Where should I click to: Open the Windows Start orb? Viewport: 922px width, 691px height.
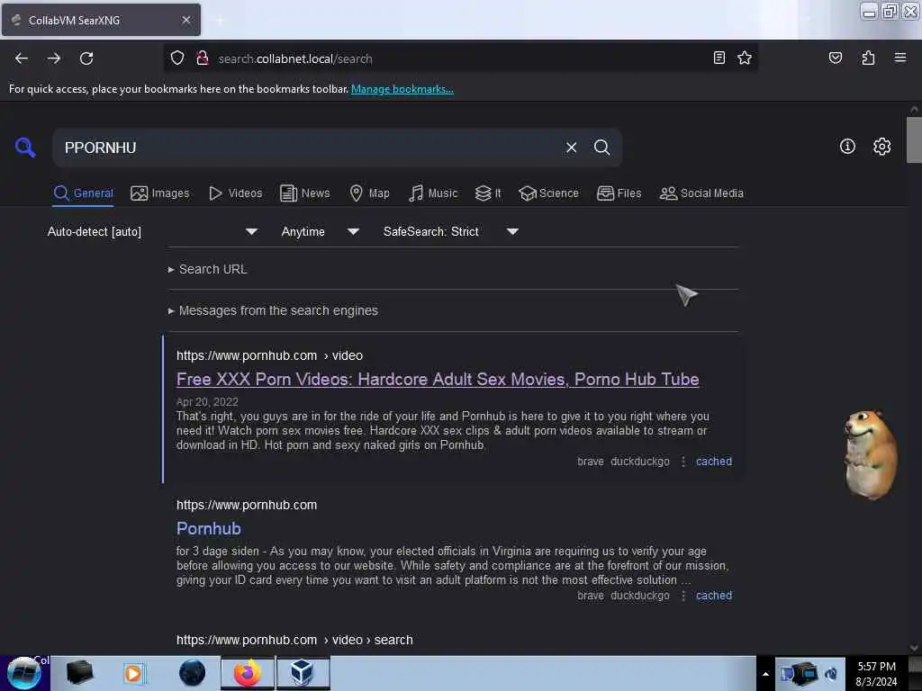coord(23,673)
